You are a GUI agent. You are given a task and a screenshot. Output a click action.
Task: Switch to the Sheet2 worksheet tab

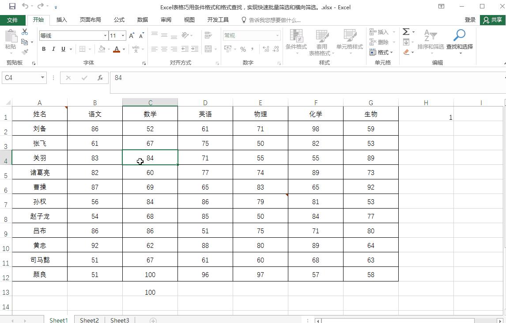tap(89, 319)
